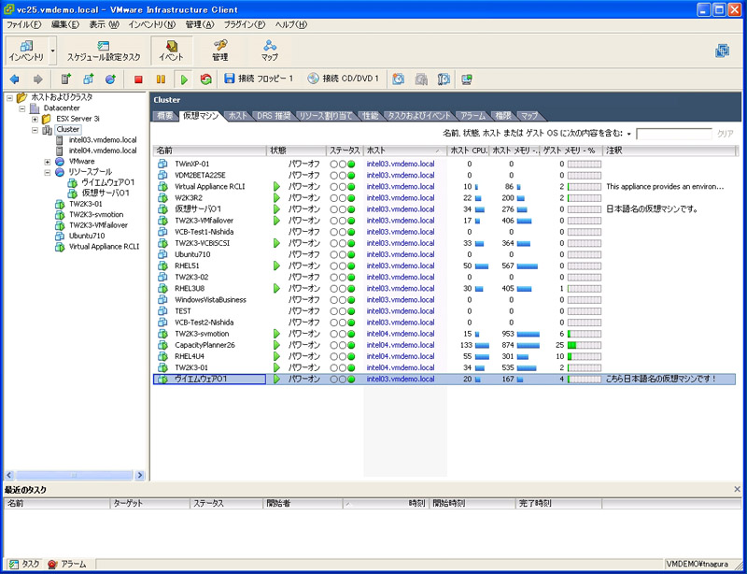The height and width of the screenshot is (574, 747).
Task: Switch to the DRS 推奨 tab
Action: pyautogui.click(x=274, y=116)
